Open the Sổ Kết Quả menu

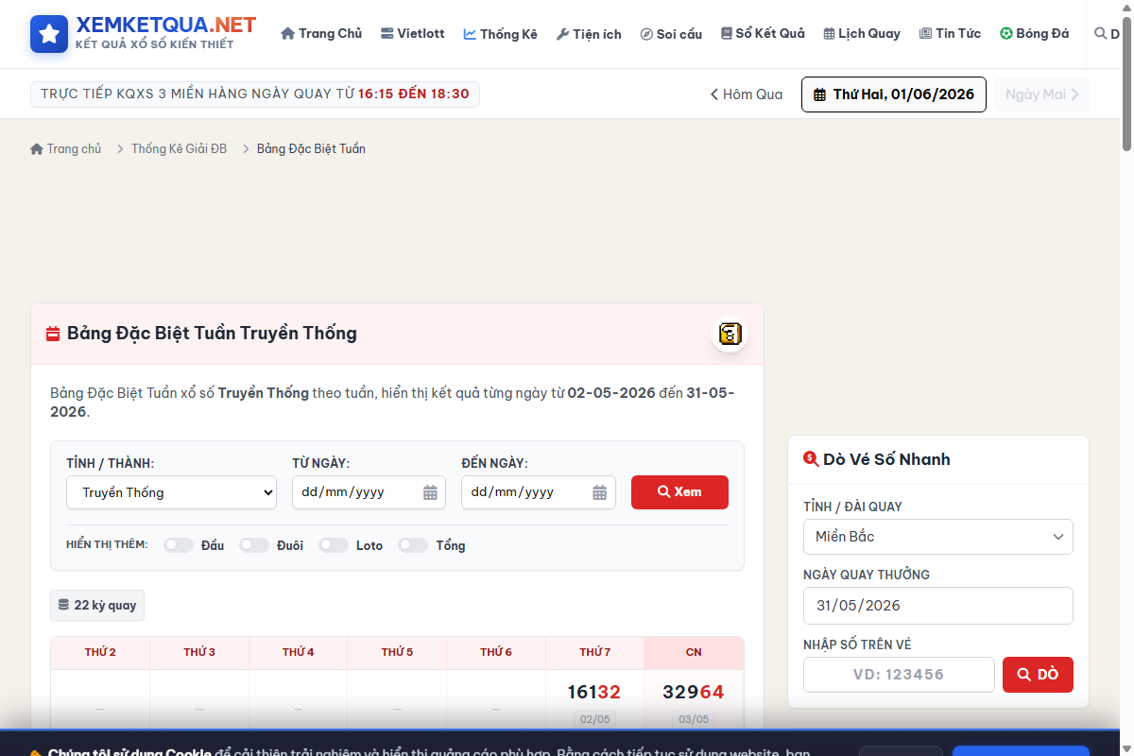coord(763,34)
